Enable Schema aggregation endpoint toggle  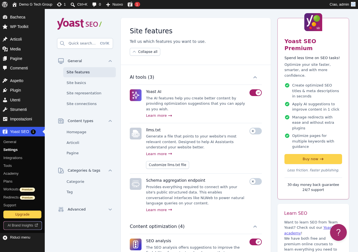pos(256,181)
